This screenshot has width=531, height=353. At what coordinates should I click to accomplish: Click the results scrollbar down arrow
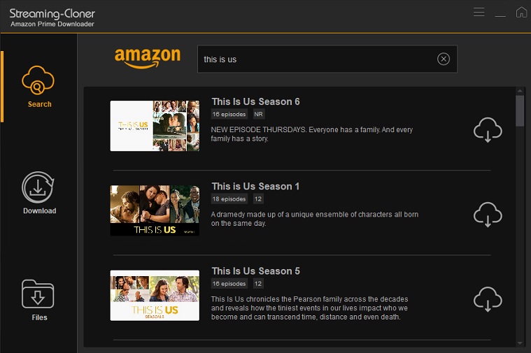(x=520, y=343)
